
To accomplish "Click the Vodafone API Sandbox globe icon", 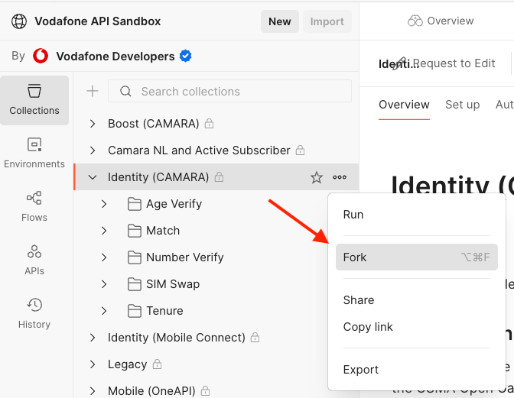I will coord(19,21).
